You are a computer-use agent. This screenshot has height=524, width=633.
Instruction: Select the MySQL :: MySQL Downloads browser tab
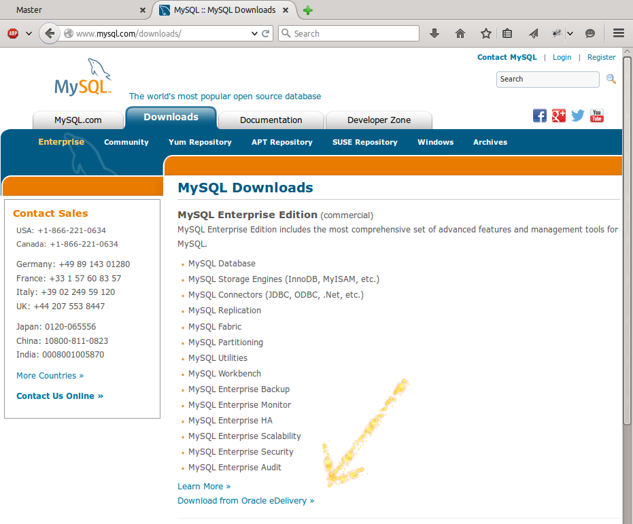coord(224,10)
